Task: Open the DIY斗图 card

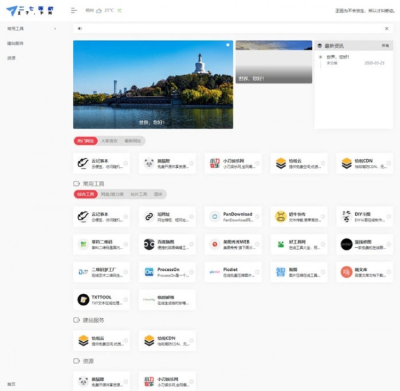Action: pos(365,217)
